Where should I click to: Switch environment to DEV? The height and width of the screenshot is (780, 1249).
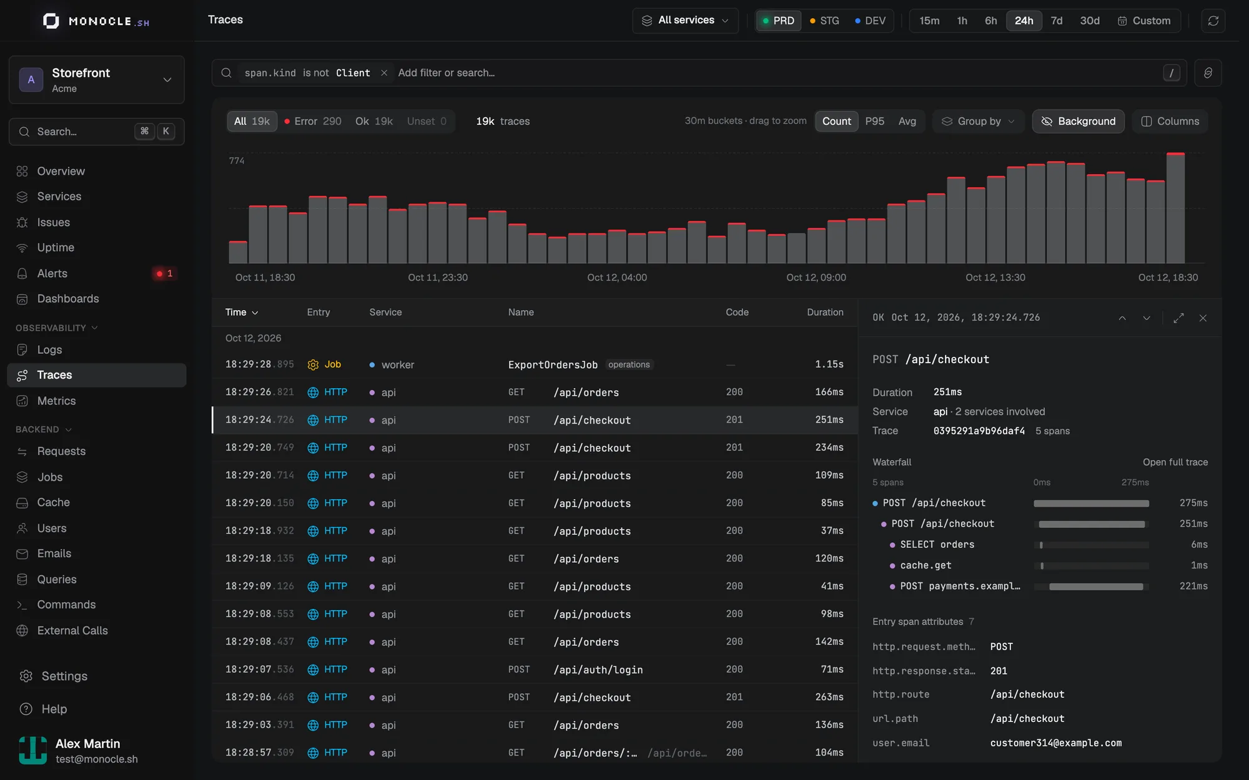pos(870,21)
